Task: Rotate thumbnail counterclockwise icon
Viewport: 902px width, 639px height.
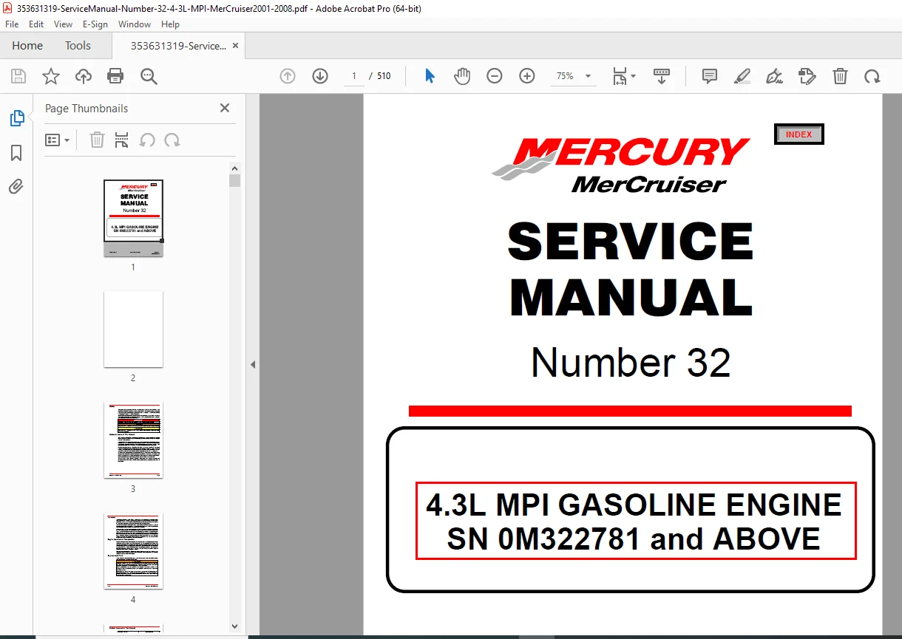Action: [147, 140]
